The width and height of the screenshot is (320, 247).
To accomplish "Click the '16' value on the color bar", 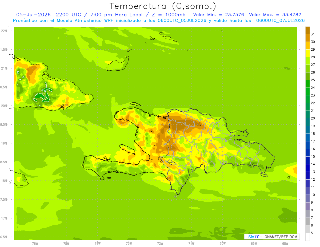I will 313,149.
